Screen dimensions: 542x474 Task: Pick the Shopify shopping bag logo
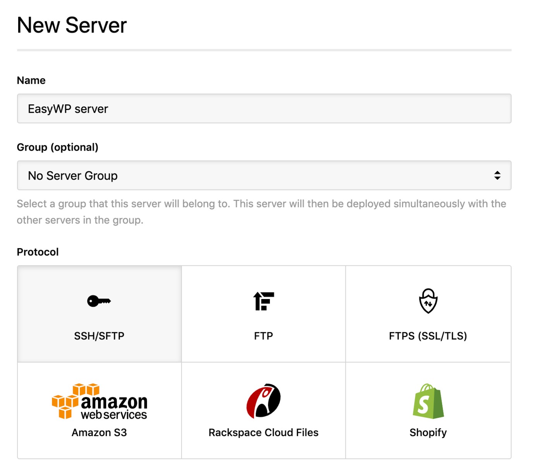tap(428, 401)
